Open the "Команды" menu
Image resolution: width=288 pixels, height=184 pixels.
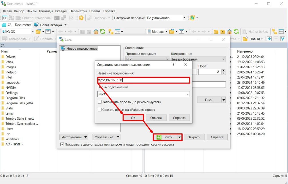46,11
